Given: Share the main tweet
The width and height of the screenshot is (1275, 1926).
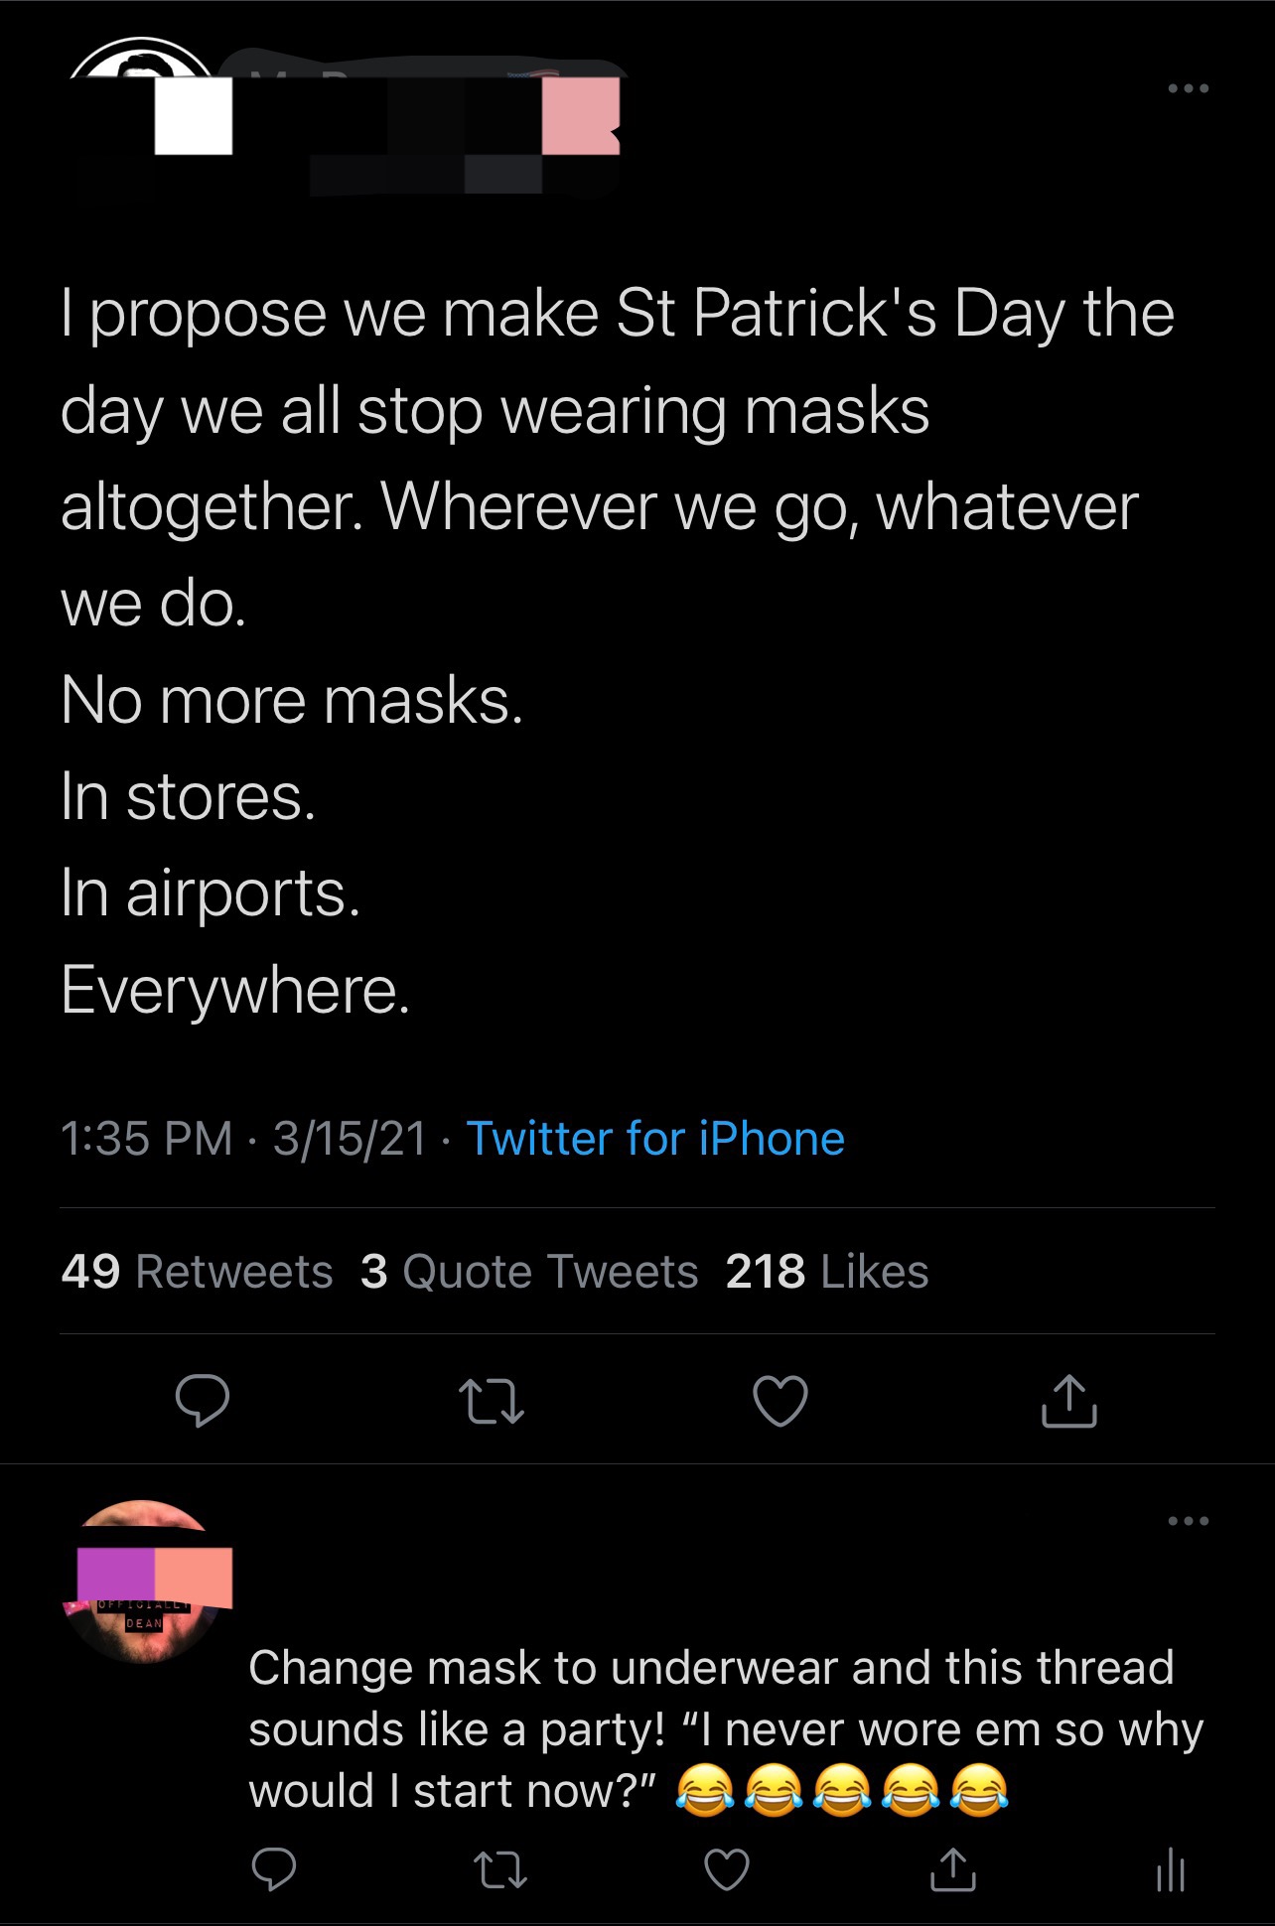Looking at the screenshot, I should tap(1068, 1400).
